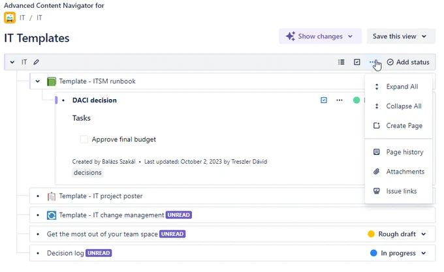Open the Save this view dropdown arrow

click(424, 36)
